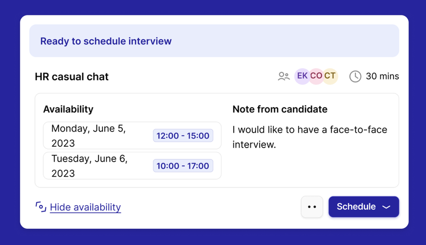This screenshot has width=426, height=245.
Task: Click the 30 mins duration label
Action: point(382,77)
